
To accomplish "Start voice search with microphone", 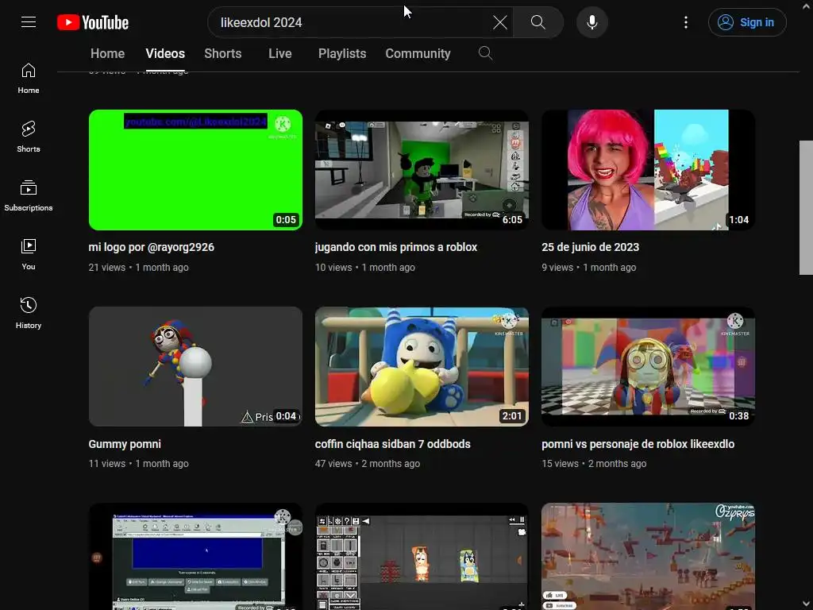I will 592,22.
